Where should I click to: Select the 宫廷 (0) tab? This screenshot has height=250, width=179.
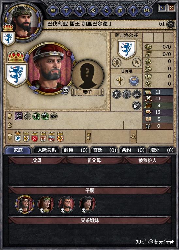click(x=104, y=150)
